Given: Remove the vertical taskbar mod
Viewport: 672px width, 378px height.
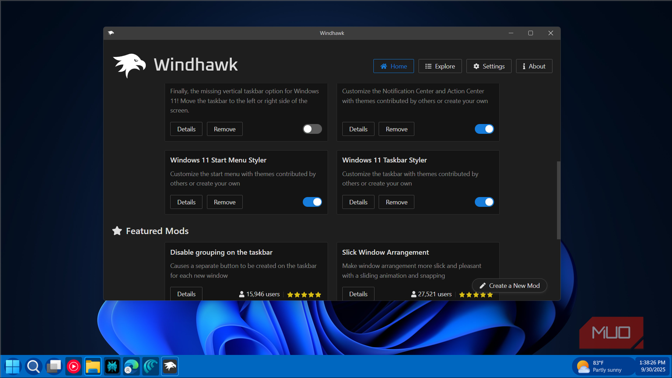Looking at the screenshot, I should [x=225, y=129].
